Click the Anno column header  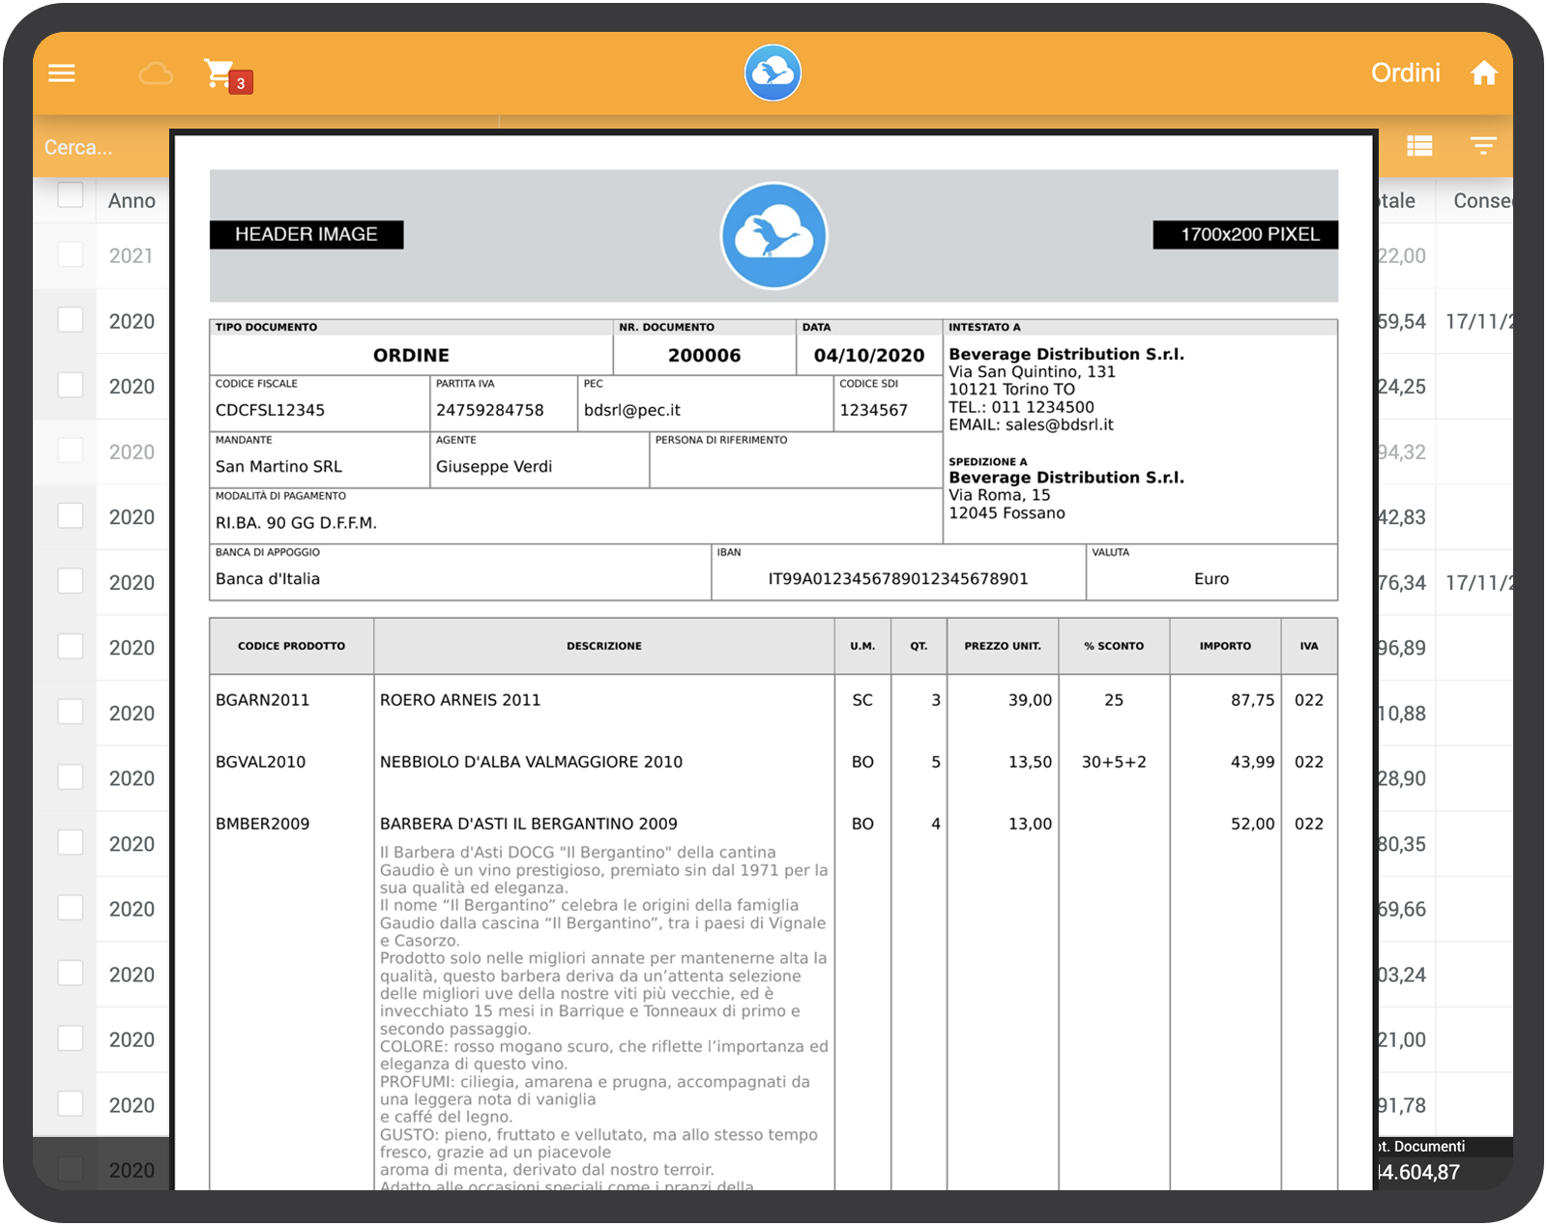131,201
